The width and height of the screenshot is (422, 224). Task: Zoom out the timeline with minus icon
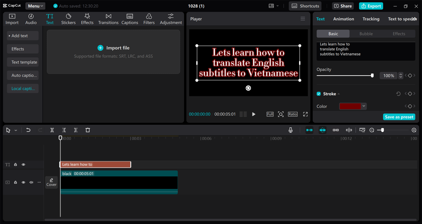[x=372, y=130]
